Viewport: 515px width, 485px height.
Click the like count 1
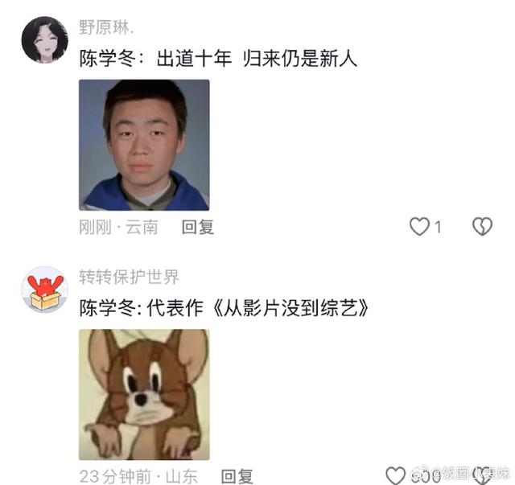coord(438,227)
